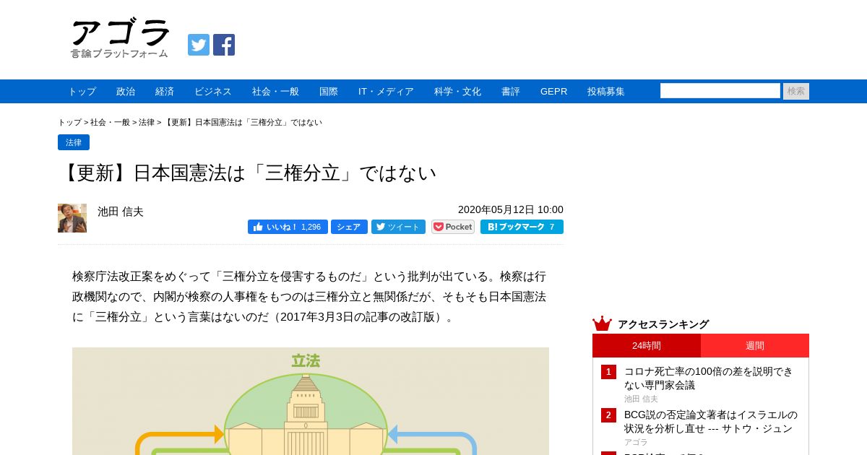Click ranking author name 池田 信夫
867x455 pixels.
point(641,399)
